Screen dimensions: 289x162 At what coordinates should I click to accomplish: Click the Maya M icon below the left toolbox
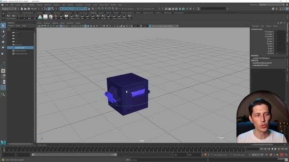[x=3, y=142]
